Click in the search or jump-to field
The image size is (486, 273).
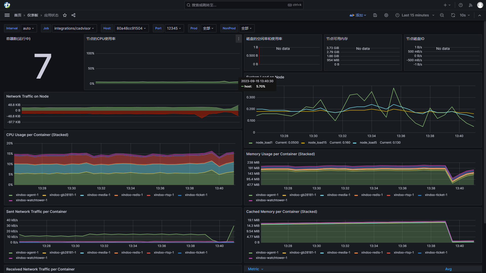click(x=244, y=5)
